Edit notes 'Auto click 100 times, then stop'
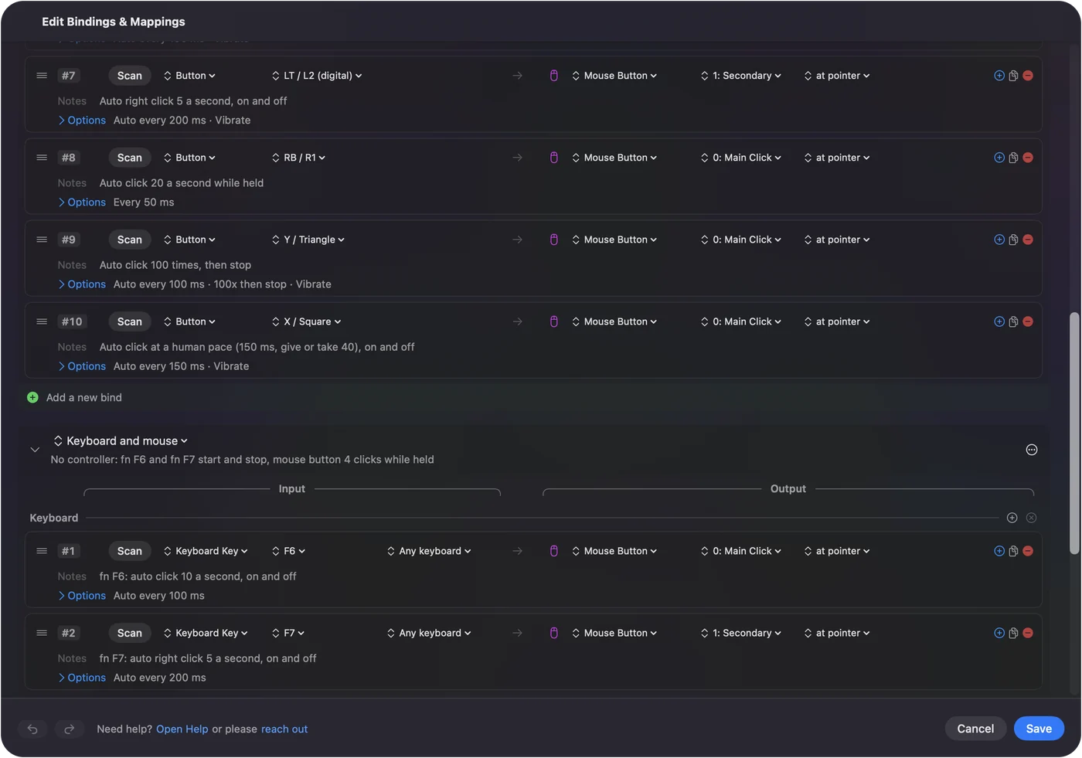 tap(175, 265)
